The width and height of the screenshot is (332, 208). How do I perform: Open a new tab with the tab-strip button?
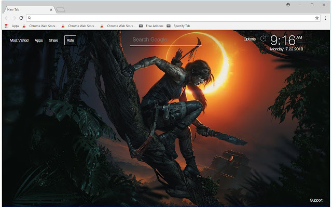point(61,9)
